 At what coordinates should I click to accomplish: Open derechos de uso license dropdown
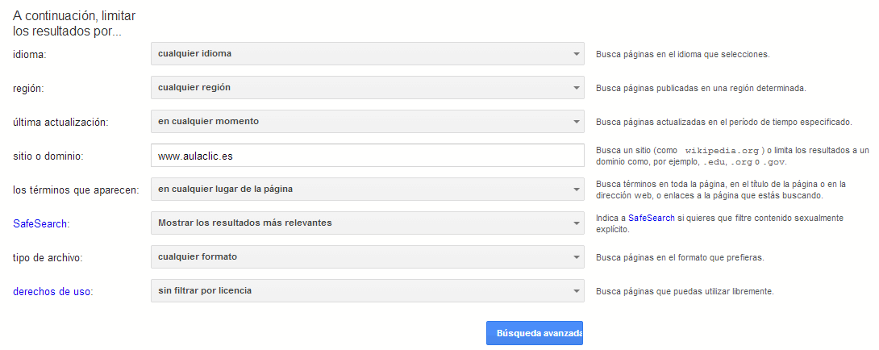pyautogui.click(x=367, y=290)
